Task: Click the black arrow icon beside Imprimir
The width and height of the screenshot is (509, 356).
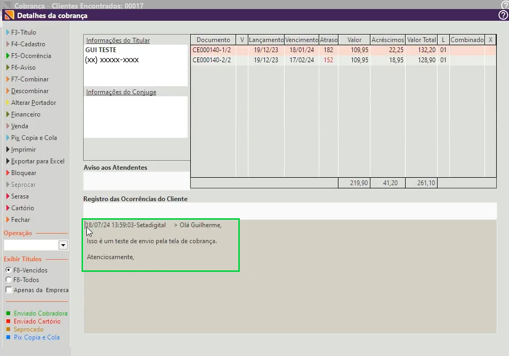Action: tap(8, 150)
